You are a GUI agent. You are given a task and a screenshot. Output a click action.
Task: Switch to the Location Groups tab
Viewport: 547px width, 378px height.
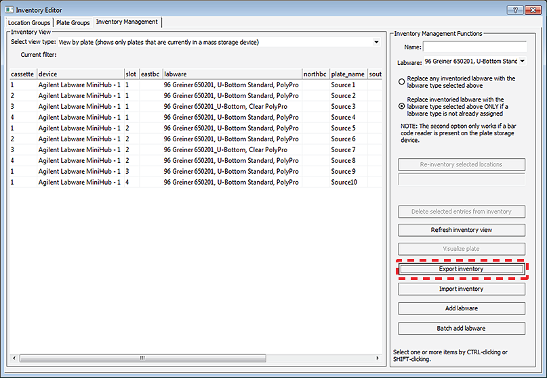click(x=29, y=22)
